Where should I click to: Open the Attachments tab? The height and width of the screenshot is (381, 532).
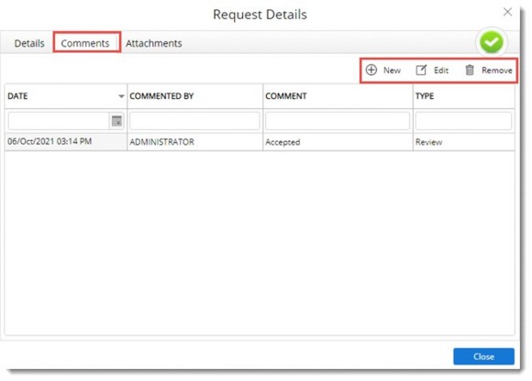point(154,43)
